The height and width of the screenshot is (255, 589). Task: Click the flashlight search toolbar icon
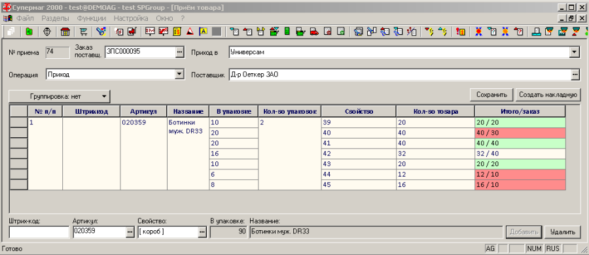pyautogui.click(x=101, y=32)
